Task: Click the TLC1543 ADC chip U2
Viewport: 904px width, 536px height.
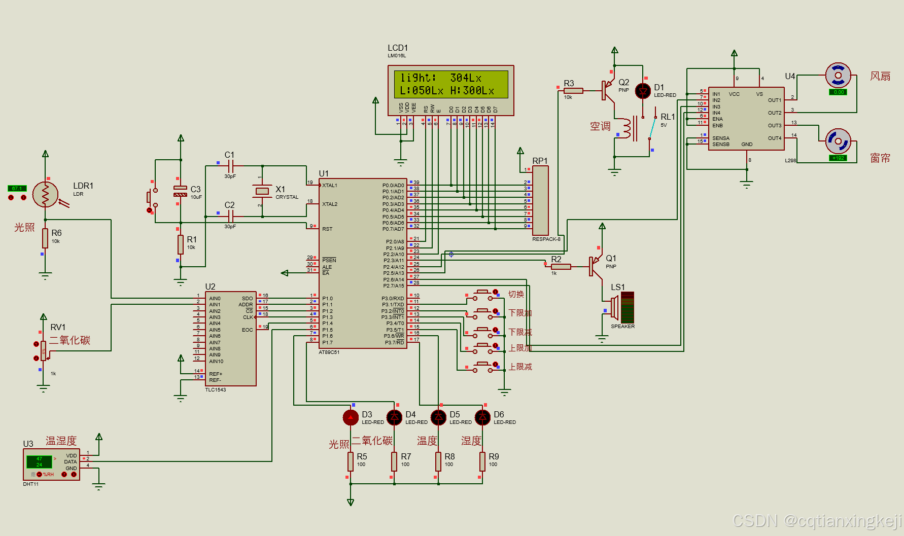Action: (x=231, y=339)
